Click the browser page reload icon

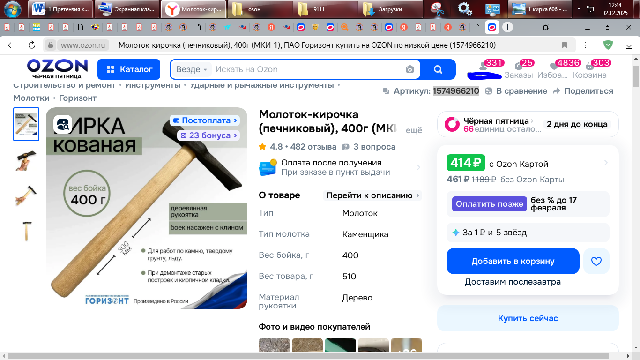pyautogui.click(x=32, y=45)
